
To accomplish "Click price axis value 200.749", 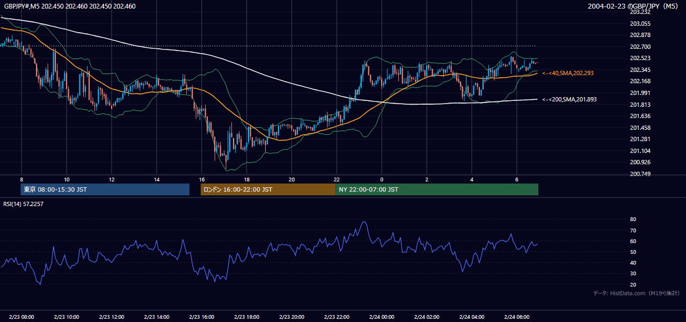I will point(640,174).
